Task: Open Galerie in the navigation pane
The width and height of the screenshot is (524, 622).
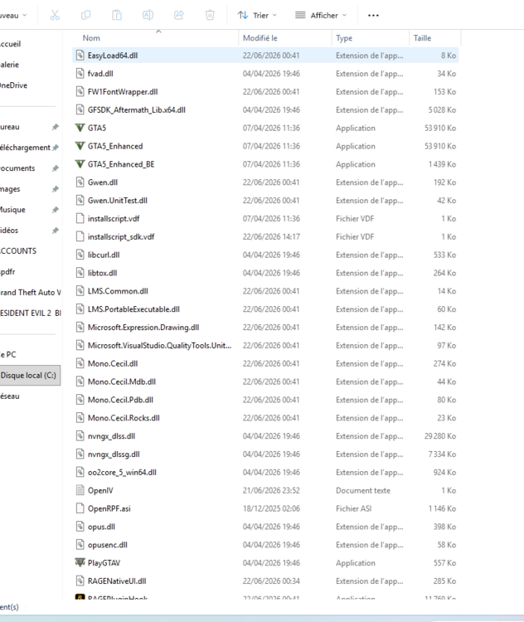Action: (x=9, y=64)
